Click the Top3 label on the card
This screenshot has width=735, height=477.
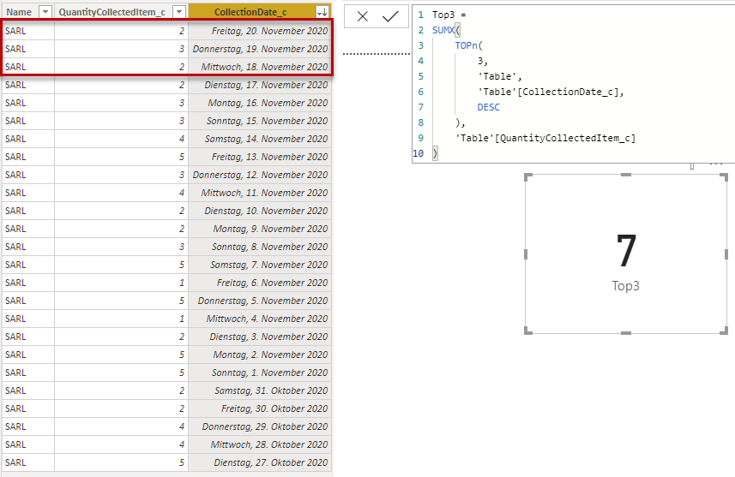point(626,285)
